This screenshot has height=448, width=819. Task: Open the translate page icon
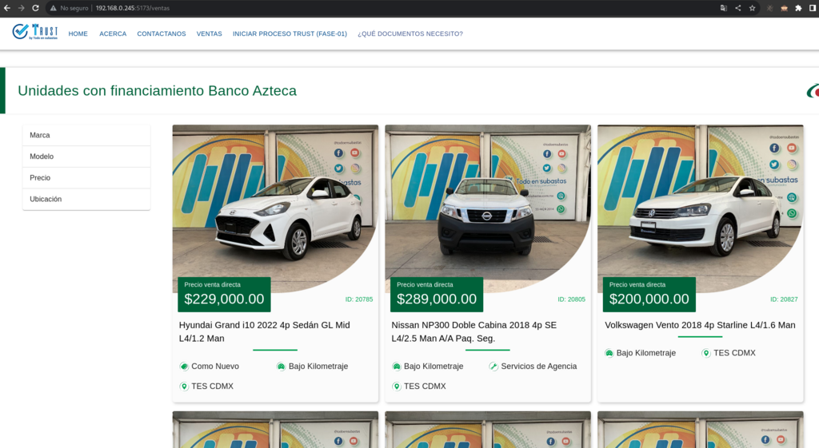pyautogui.click(x=723, y=8)
